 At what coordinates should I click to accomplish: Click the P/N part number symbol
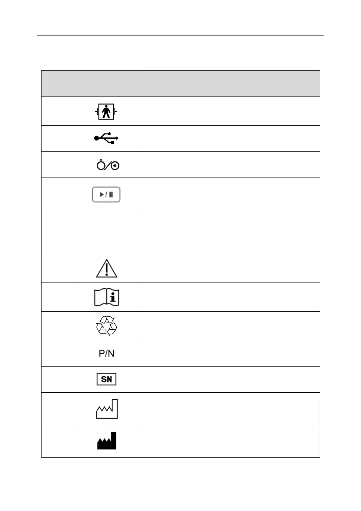tap(106, 353)
